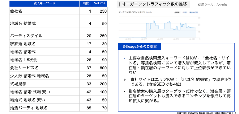The width and height of the screenshot is (239, 114).
Task: Click the triangle bullet before 指名検索の購入層
Action: 124,92
